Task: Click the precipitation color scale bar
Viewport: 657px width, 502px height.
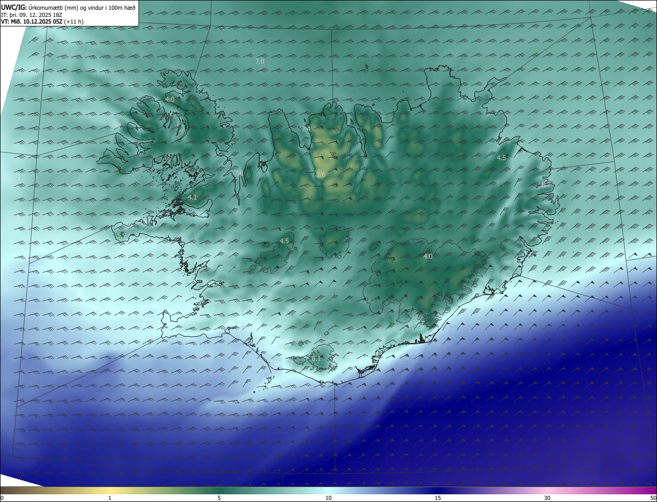Action: point(328,490)
